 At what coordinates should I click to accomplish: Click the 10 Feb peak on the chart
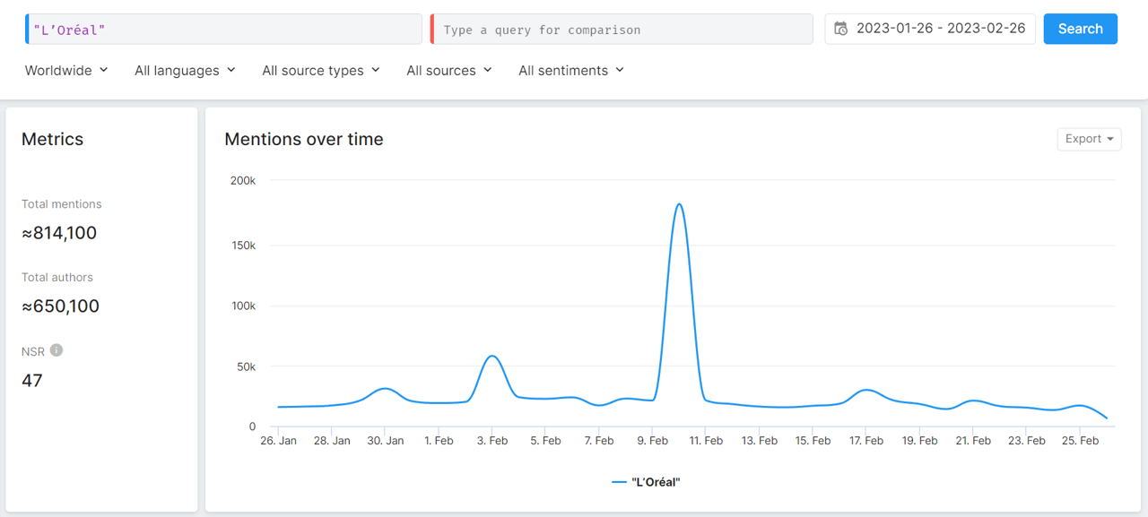(x=679, y=204)
